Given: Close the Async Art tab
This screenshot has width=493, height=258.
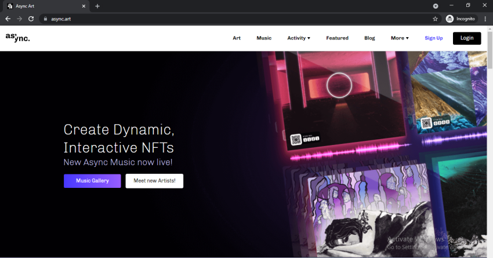Looking at the screenshot, I should coord(84,6).
